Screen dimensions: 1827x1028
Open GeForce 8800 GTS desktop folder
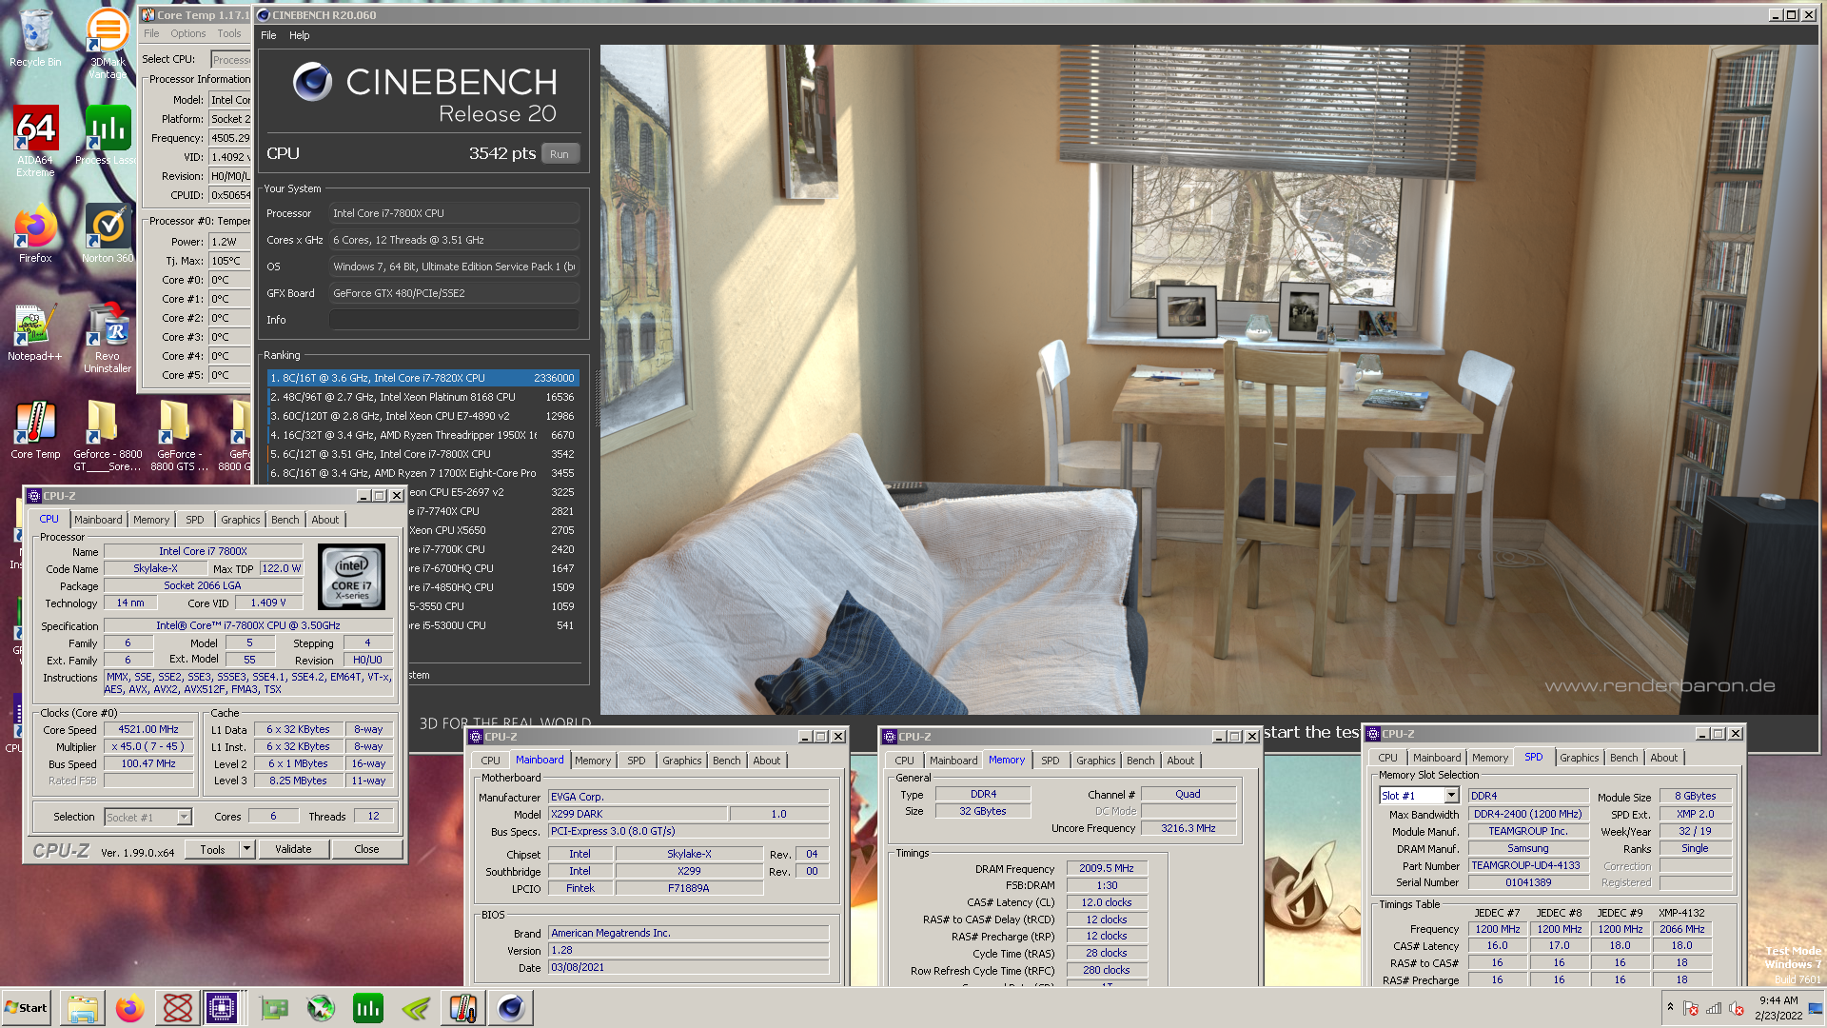[177, 436]
